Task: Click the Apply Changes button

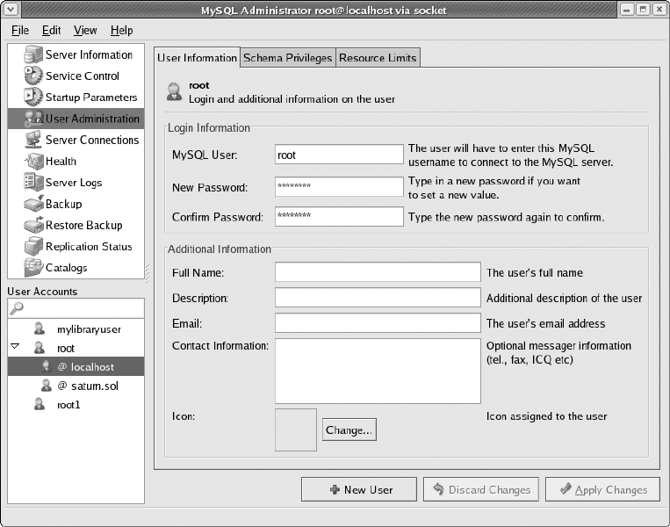Action: click(603, 489)
